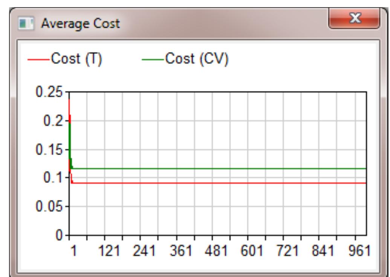Click the 361 x-axis label

click(x=181, y=251)
